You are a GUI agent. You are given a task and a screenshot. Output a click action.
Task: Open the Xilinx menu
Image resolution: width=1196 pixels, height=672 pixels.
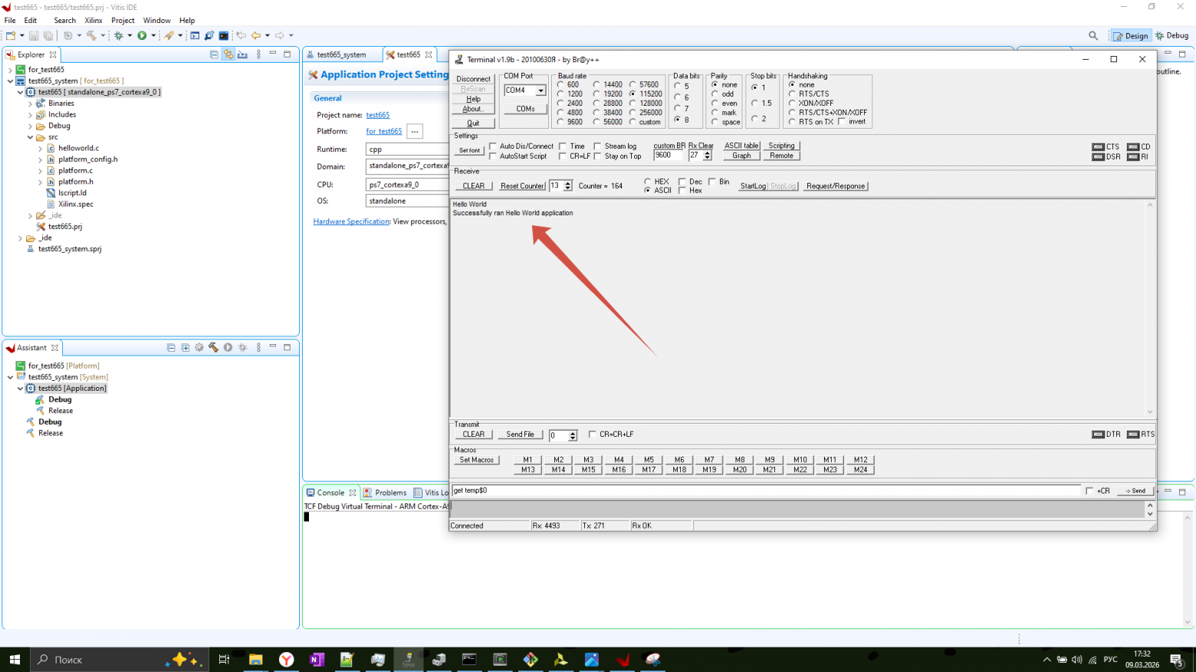pyautogui.click(x=93, y=21)
